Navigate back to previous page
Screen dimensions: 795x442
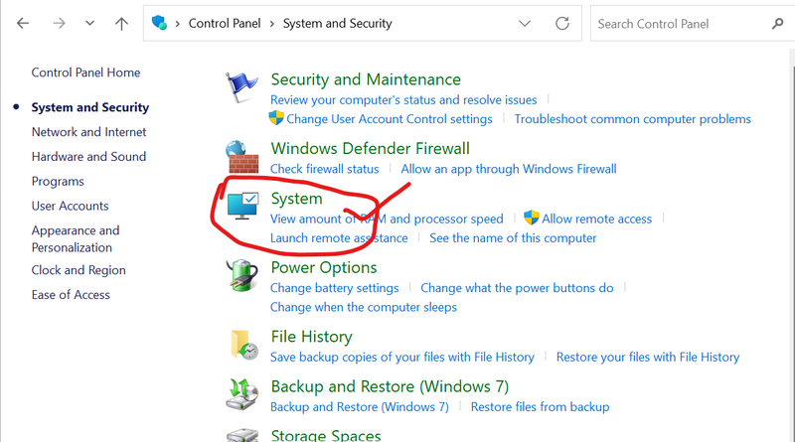[24, 24]
